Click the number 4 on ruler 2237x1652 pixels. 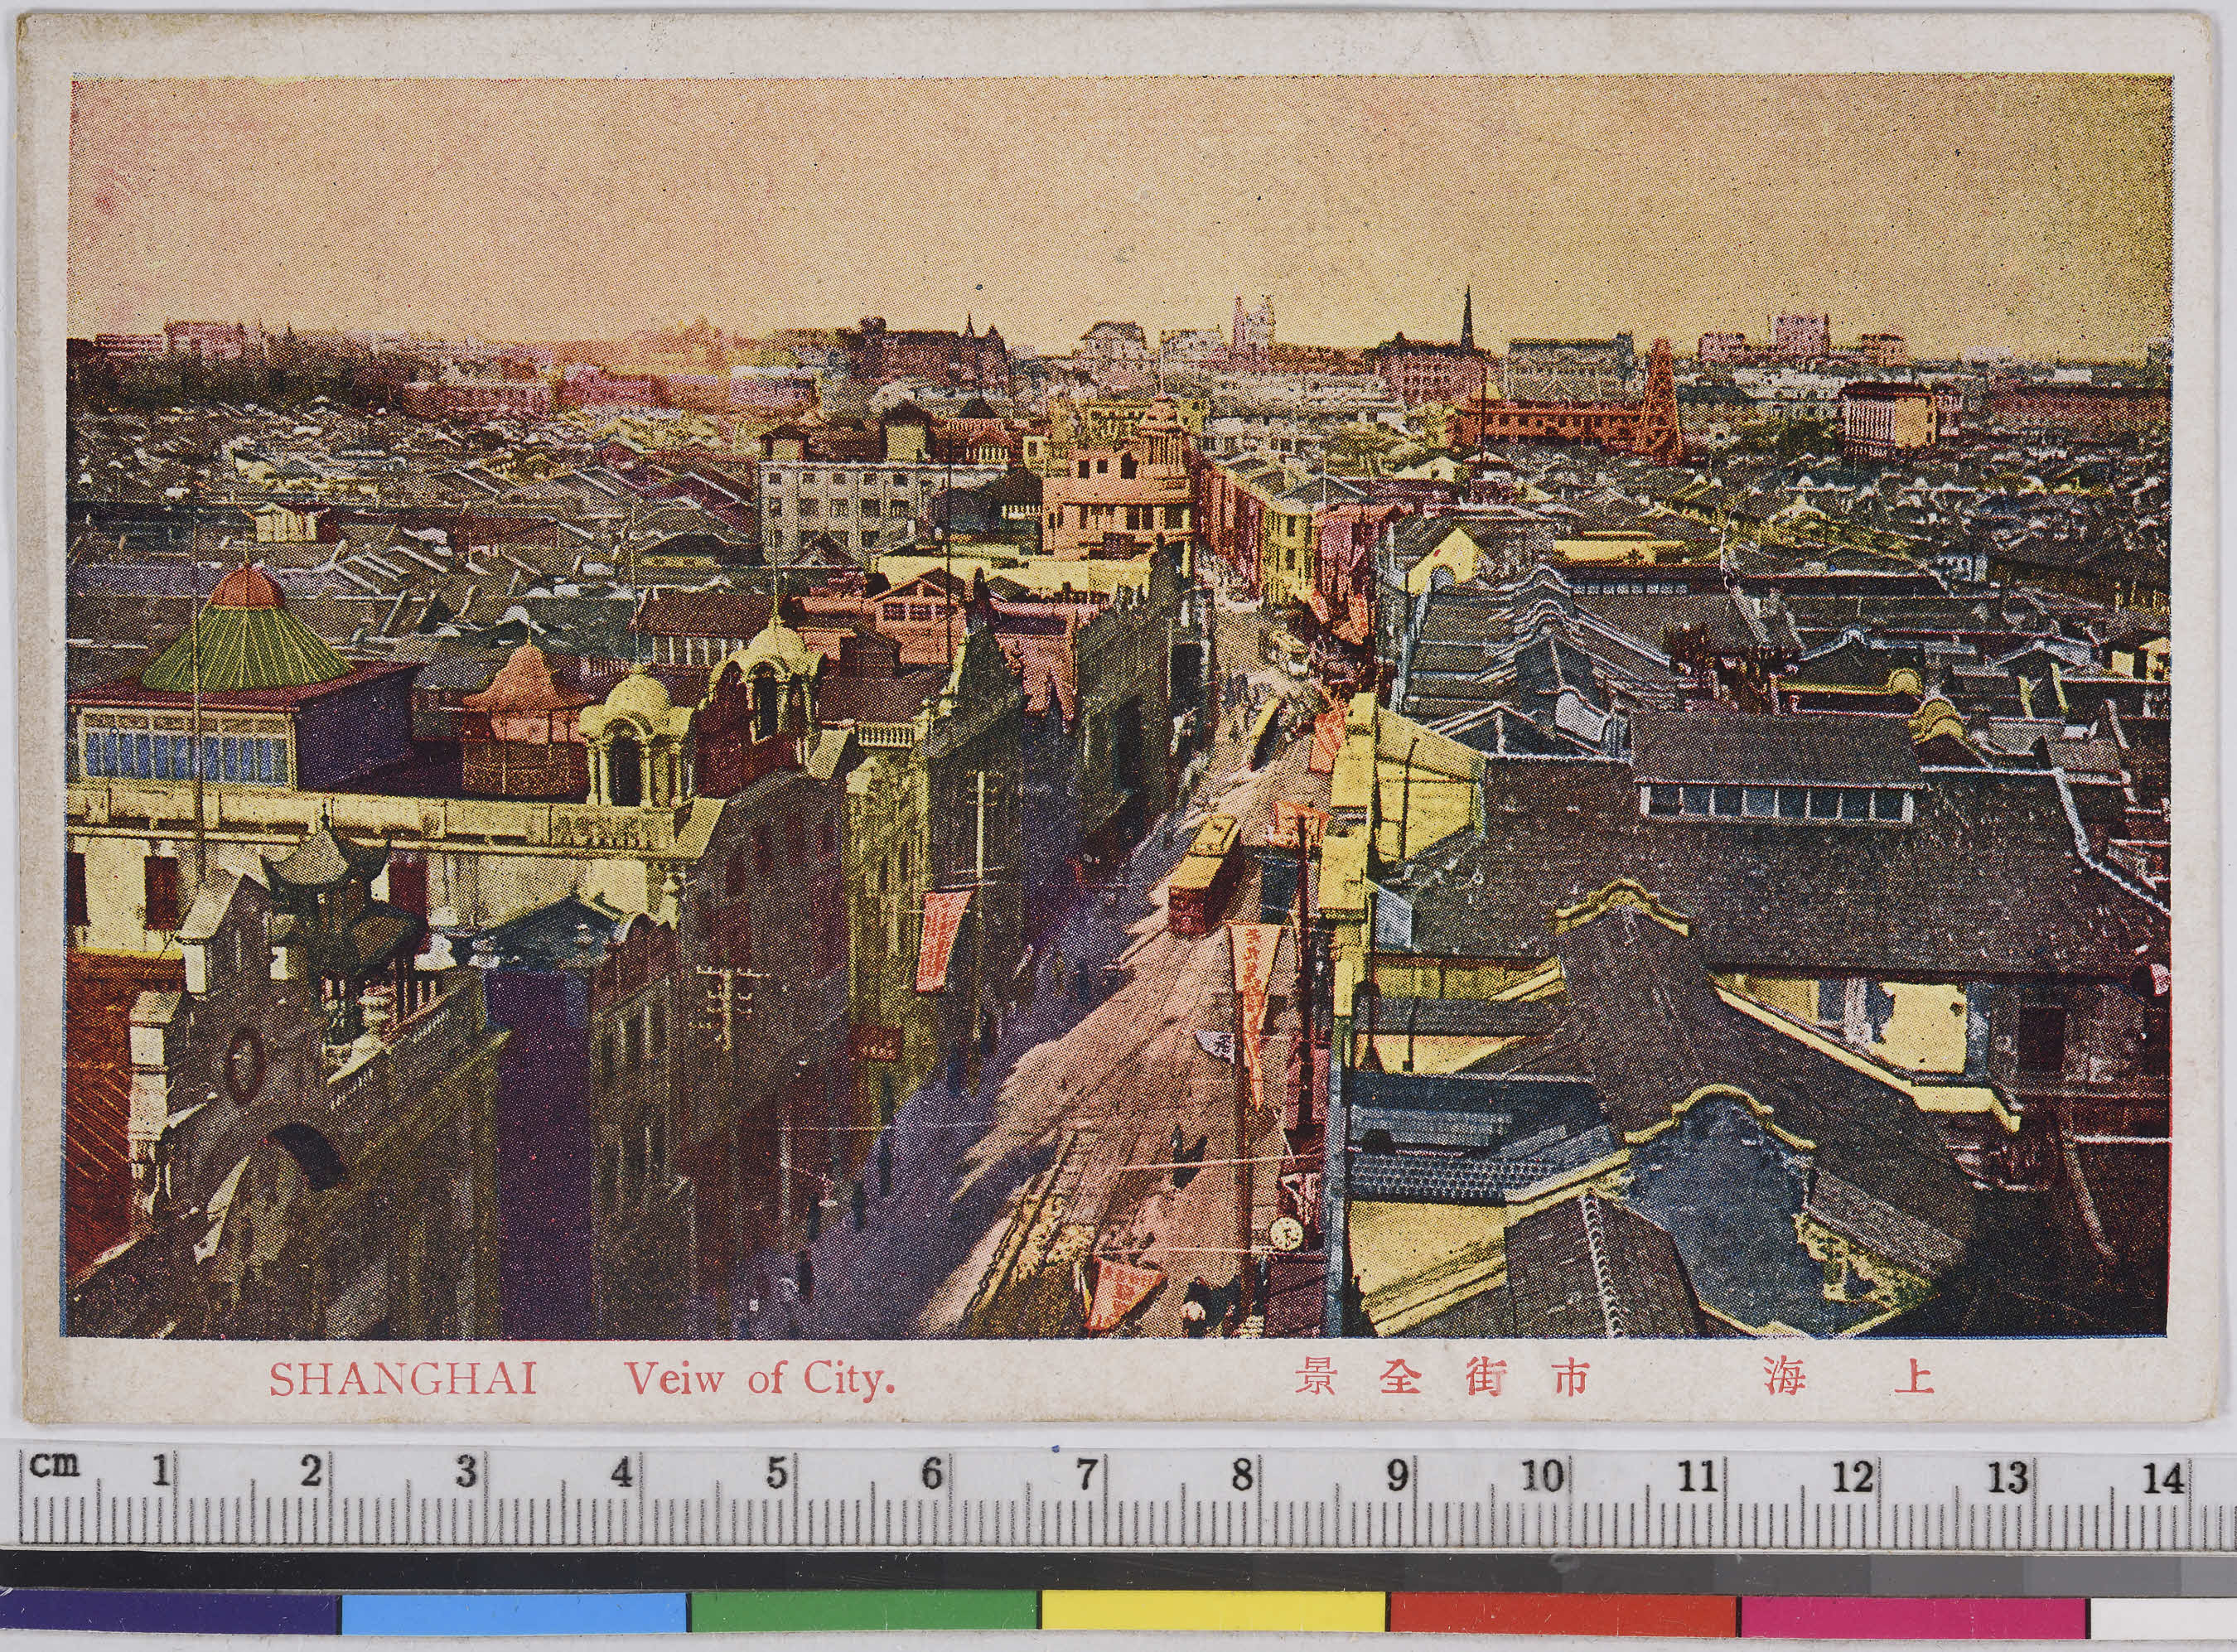tap(622, 1472)
